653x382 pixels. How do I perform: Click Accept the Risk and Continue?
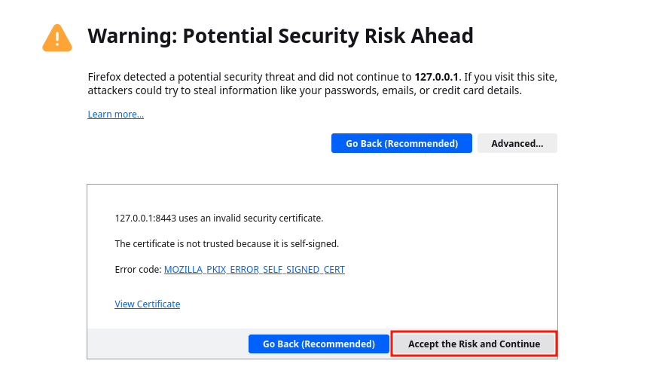tap(474, 344)
